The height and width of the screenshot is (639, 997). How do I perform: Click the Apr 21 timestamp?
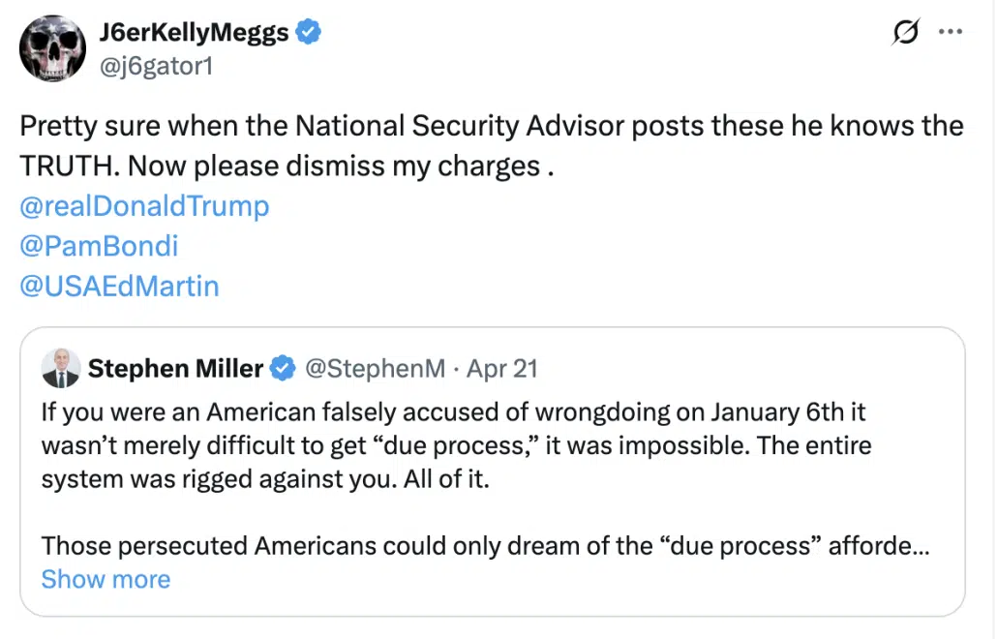point(501,368)
